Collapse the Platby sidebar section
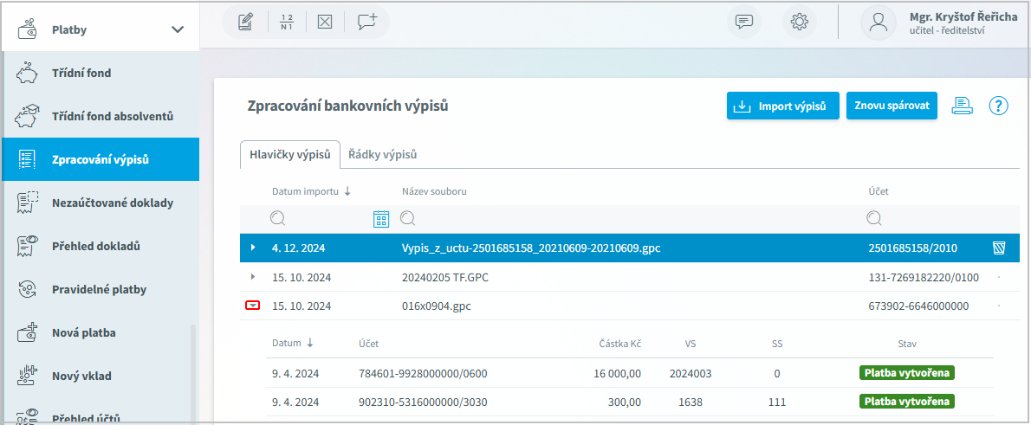The height and width of the screenshot is (425, 1031). pyautogui.click(x=178, y=29)
